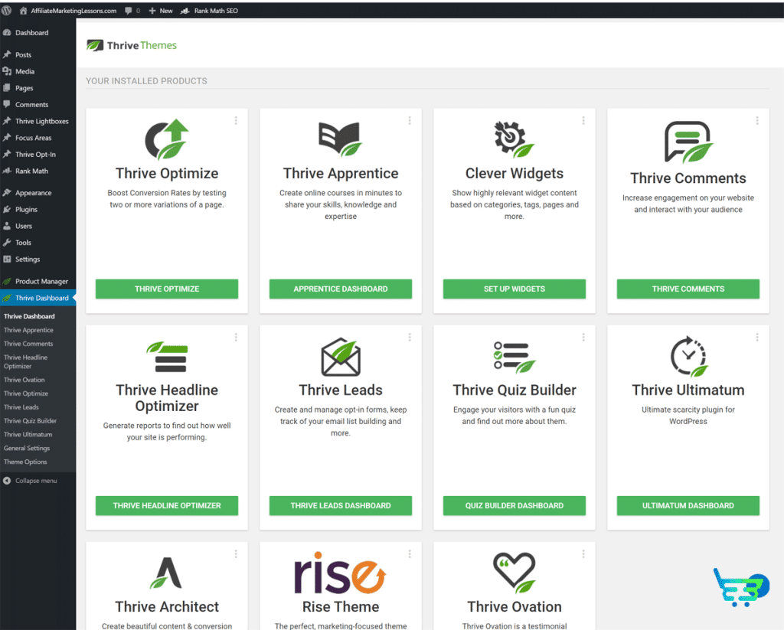Open options menu on Thrive Headline Optimizer card

tap(236, 338)
